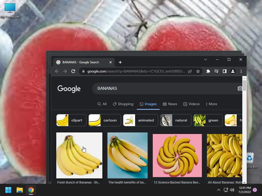The image size is (262, 196).
Task: Open network status tray icon
Action: pos(226,190)
